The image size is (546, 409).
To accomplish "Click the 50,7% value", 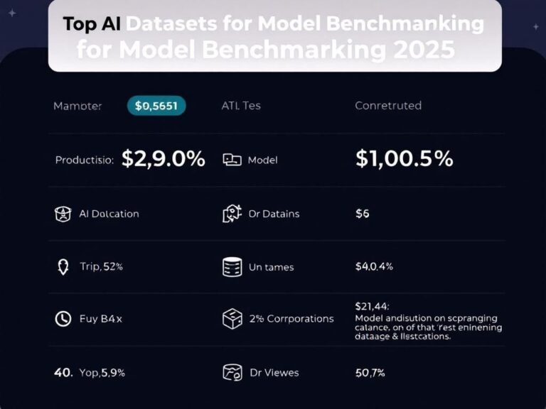I will 370,372.
